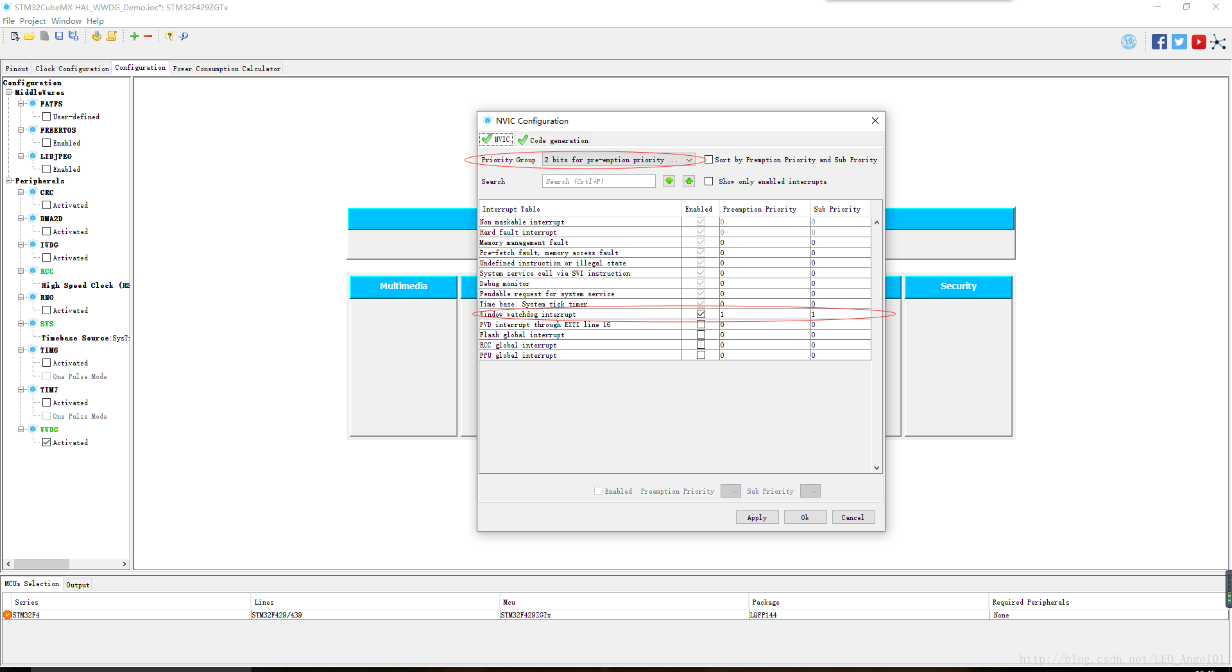Viewport: 1232px width, 672px height.
Task: Switch to the Clock Configuration tab
Action: [73, 69]
